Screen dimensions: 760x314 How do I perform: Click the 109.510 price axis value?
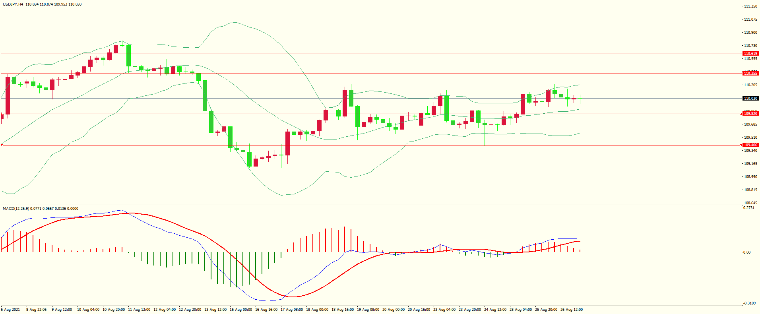click(x=750, y=138)
